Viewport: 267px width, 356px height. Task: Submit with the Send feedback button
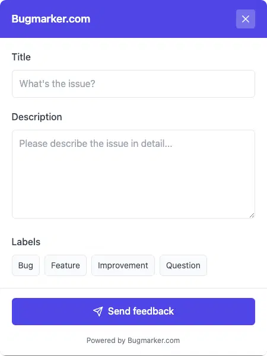[133, 312]
